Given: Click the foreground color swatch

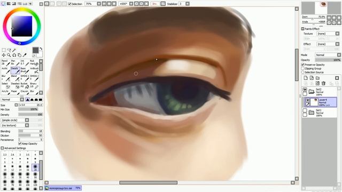Looking at the screenshot, I should coord(35,50).
